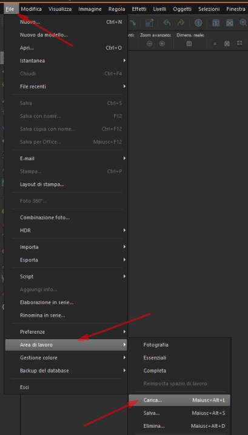Click the Dimens. reale actual size icon
Screen dimensions: 248x435
coord(189,44)
